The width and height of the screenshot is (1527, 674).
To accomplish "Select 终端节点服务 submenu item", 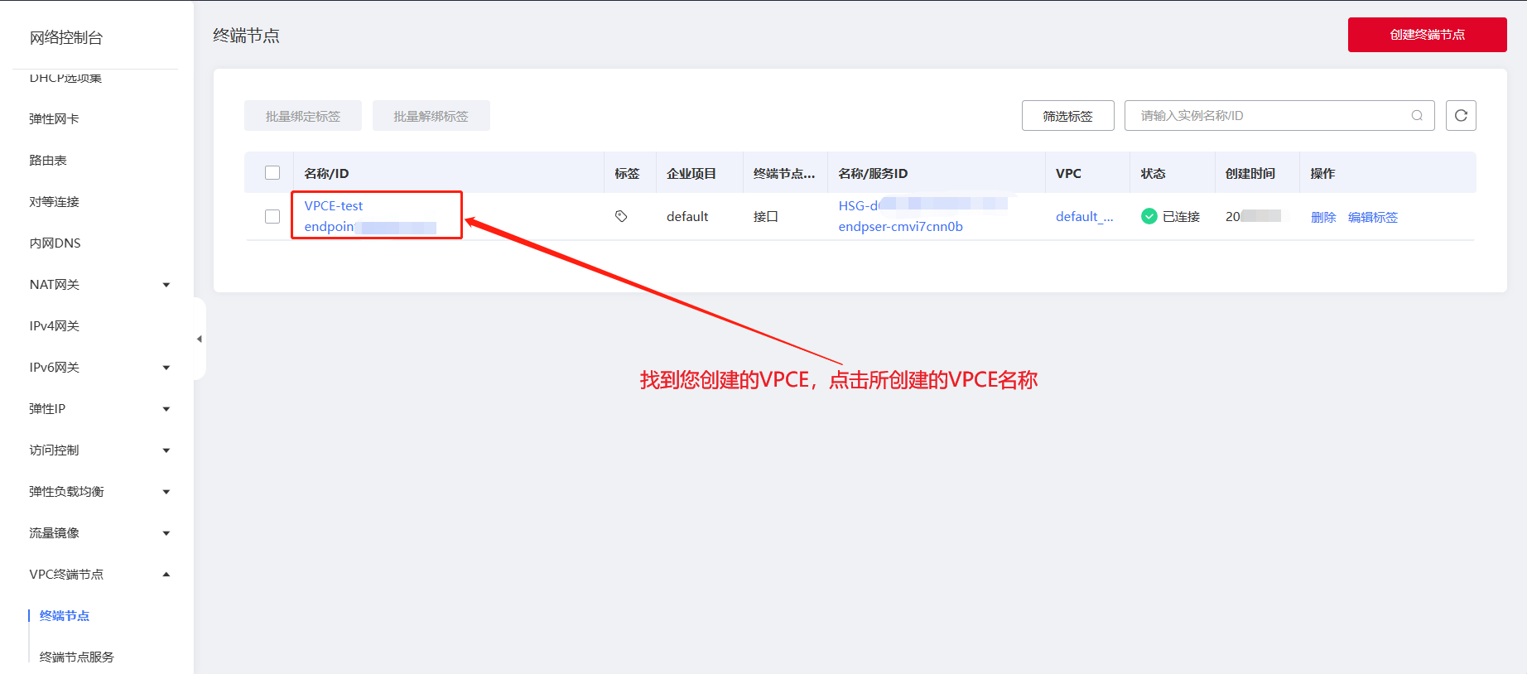I will pos(77,657).
